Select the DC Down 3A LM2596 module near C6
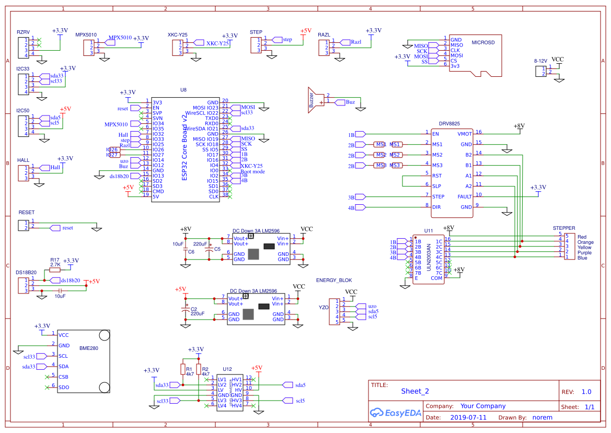 pyautogui.click(x=260, y=248)
